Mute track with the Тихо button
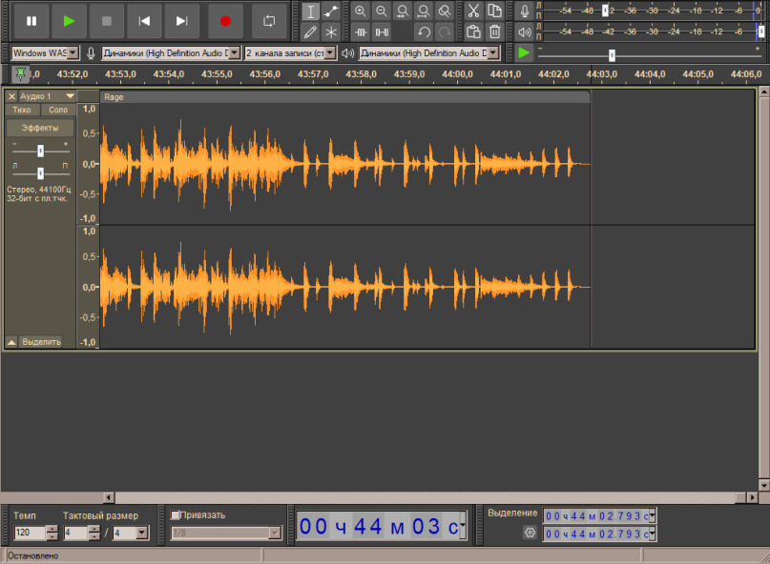 (x=22, y=111)
